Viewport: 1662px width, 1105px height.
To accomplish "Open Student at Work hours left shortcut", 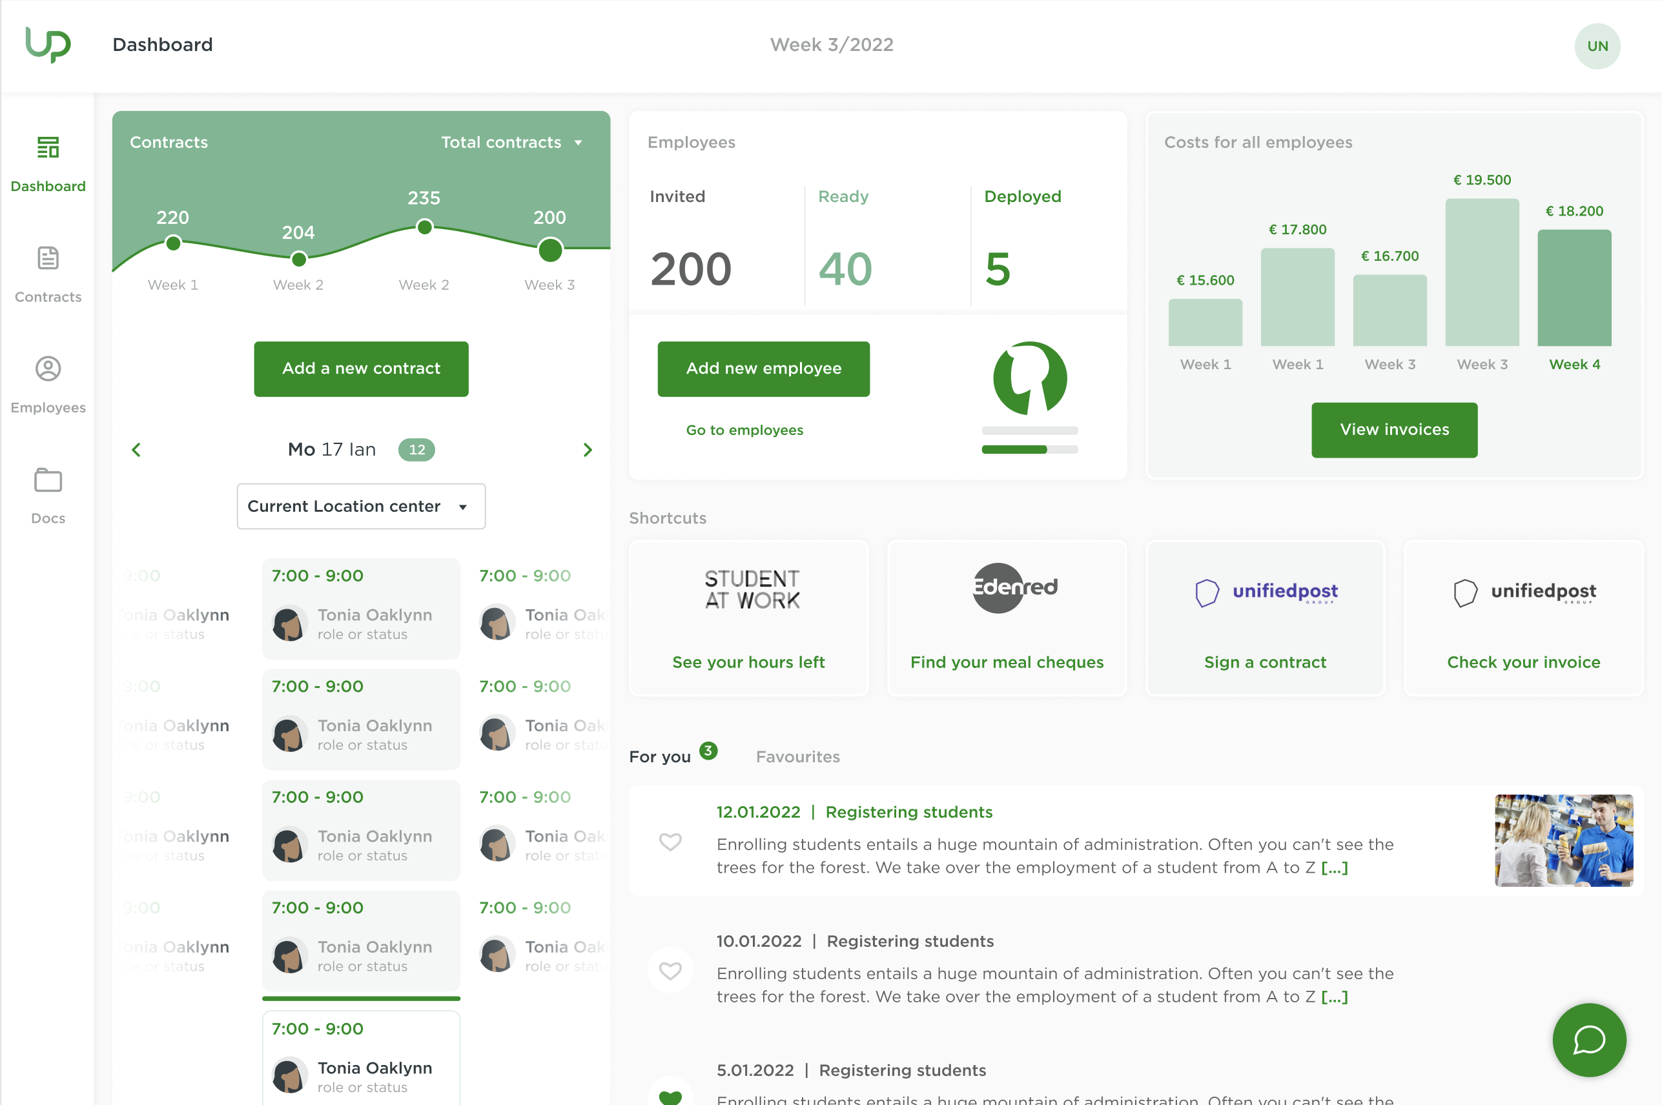I will tap(748, 618).
